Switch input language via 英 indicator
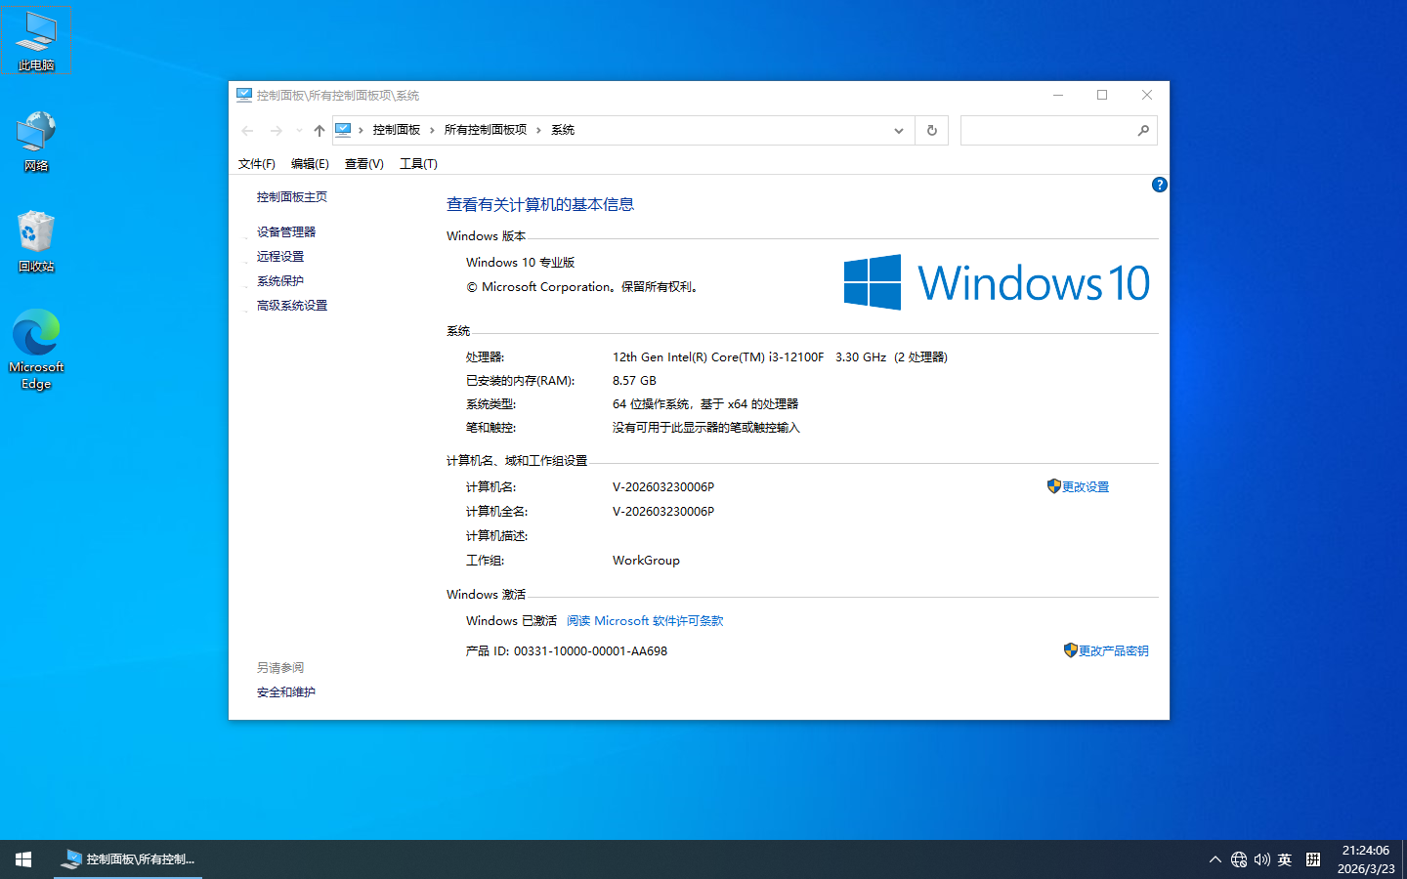Screen dimensions: 1407x879 pyautogui.click(x=1284, y=859)
